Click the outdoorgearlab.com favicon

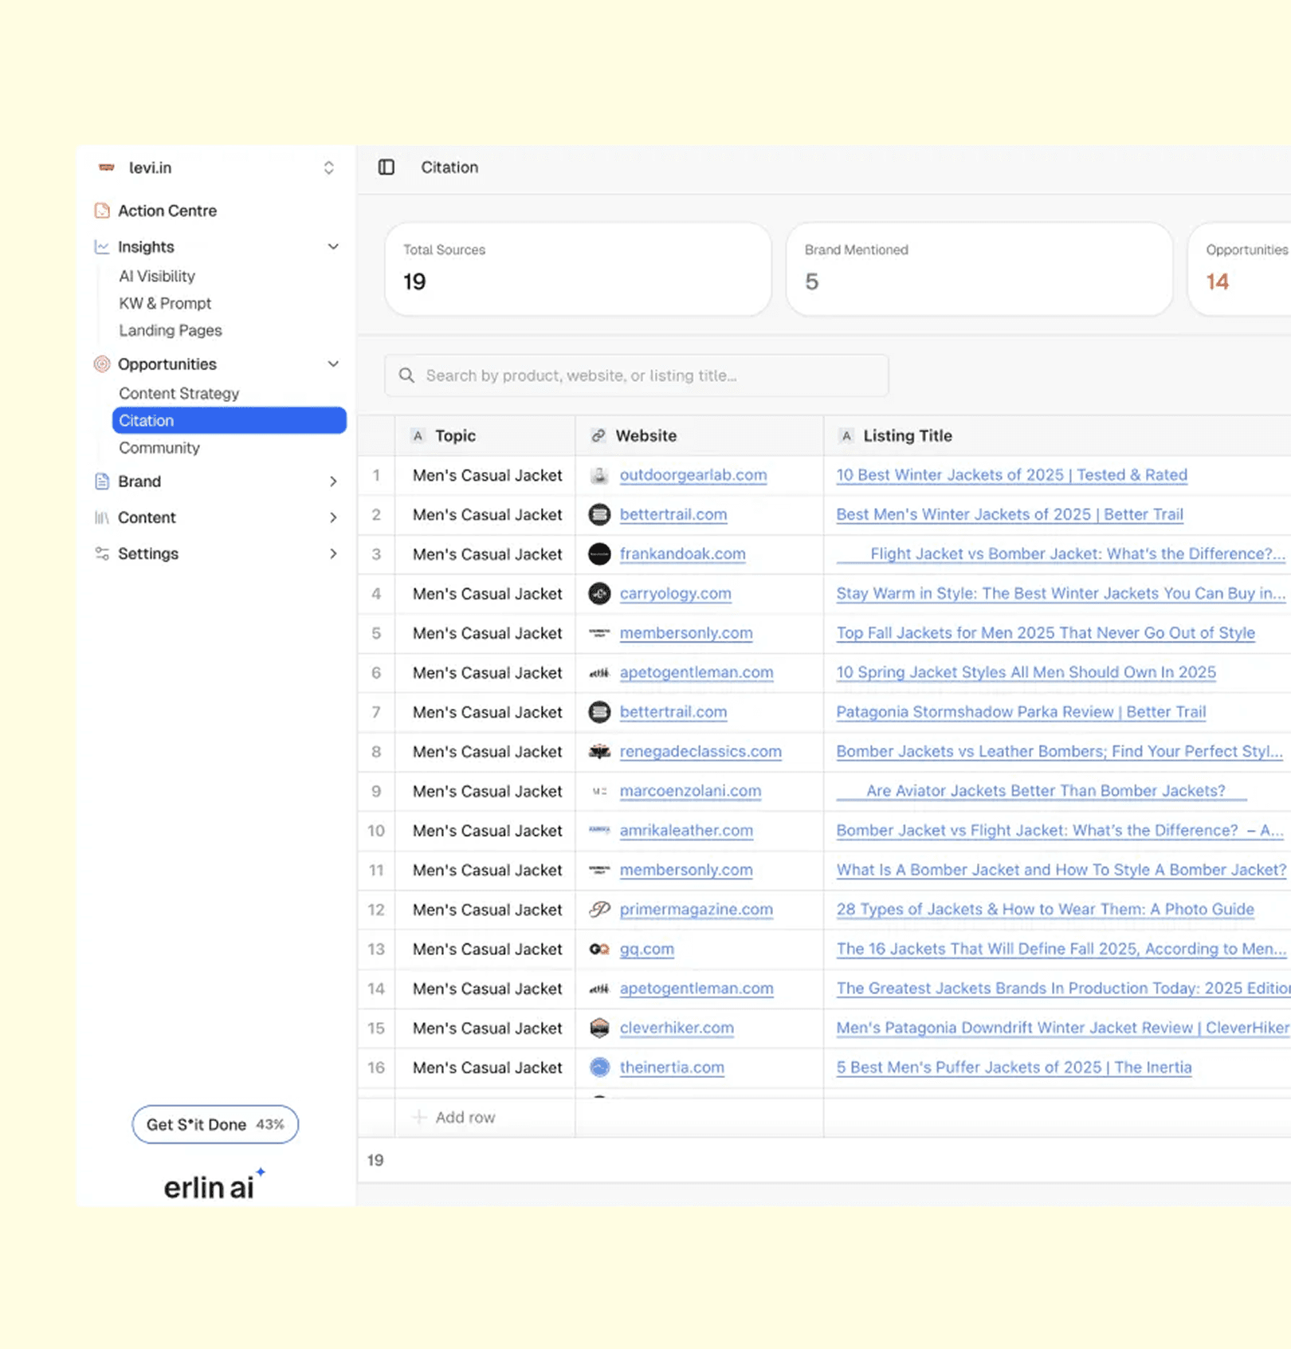599,475
